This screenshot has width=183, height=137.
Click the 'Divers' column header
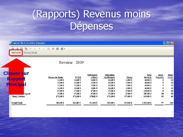(x=129, y=77)
